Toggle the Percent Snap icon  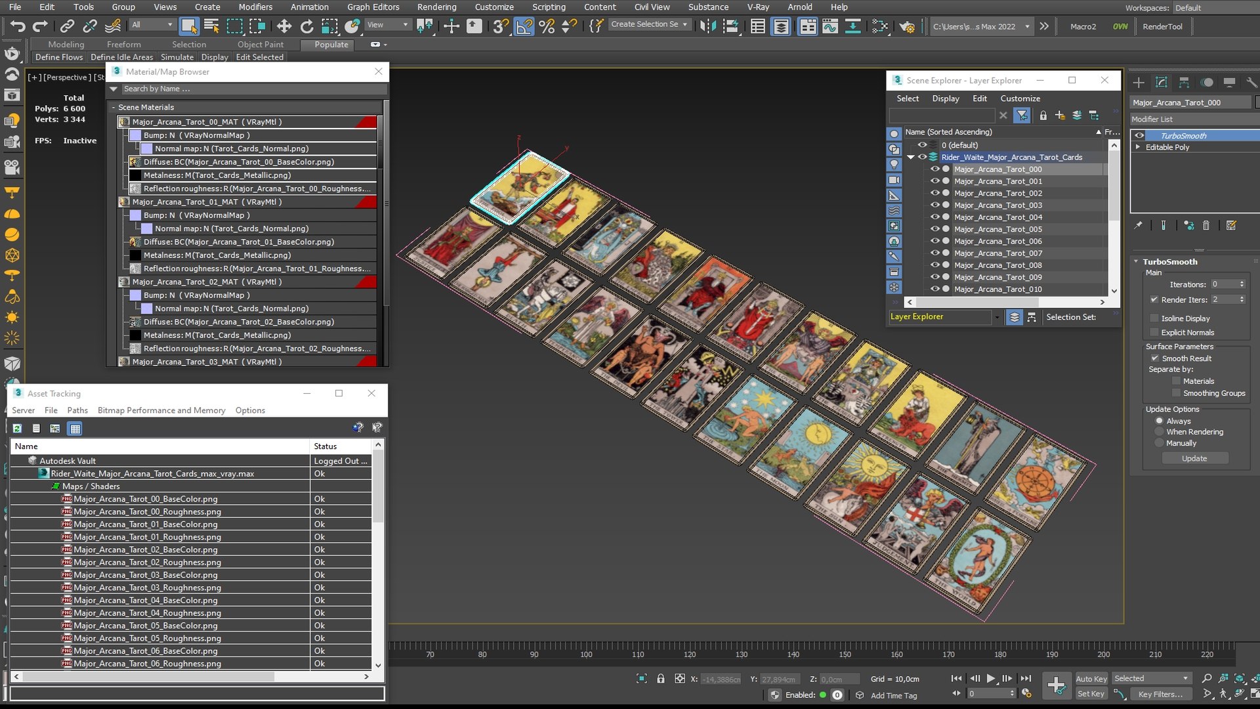[546, 26]
